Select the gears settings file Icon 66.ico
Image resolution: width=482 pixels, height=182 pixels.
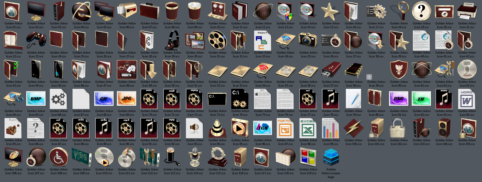(x=59, y=99)
